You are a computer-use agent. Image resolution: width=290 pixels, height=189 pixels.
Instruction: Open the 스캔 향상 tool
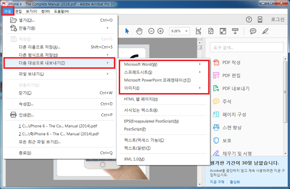227,128
